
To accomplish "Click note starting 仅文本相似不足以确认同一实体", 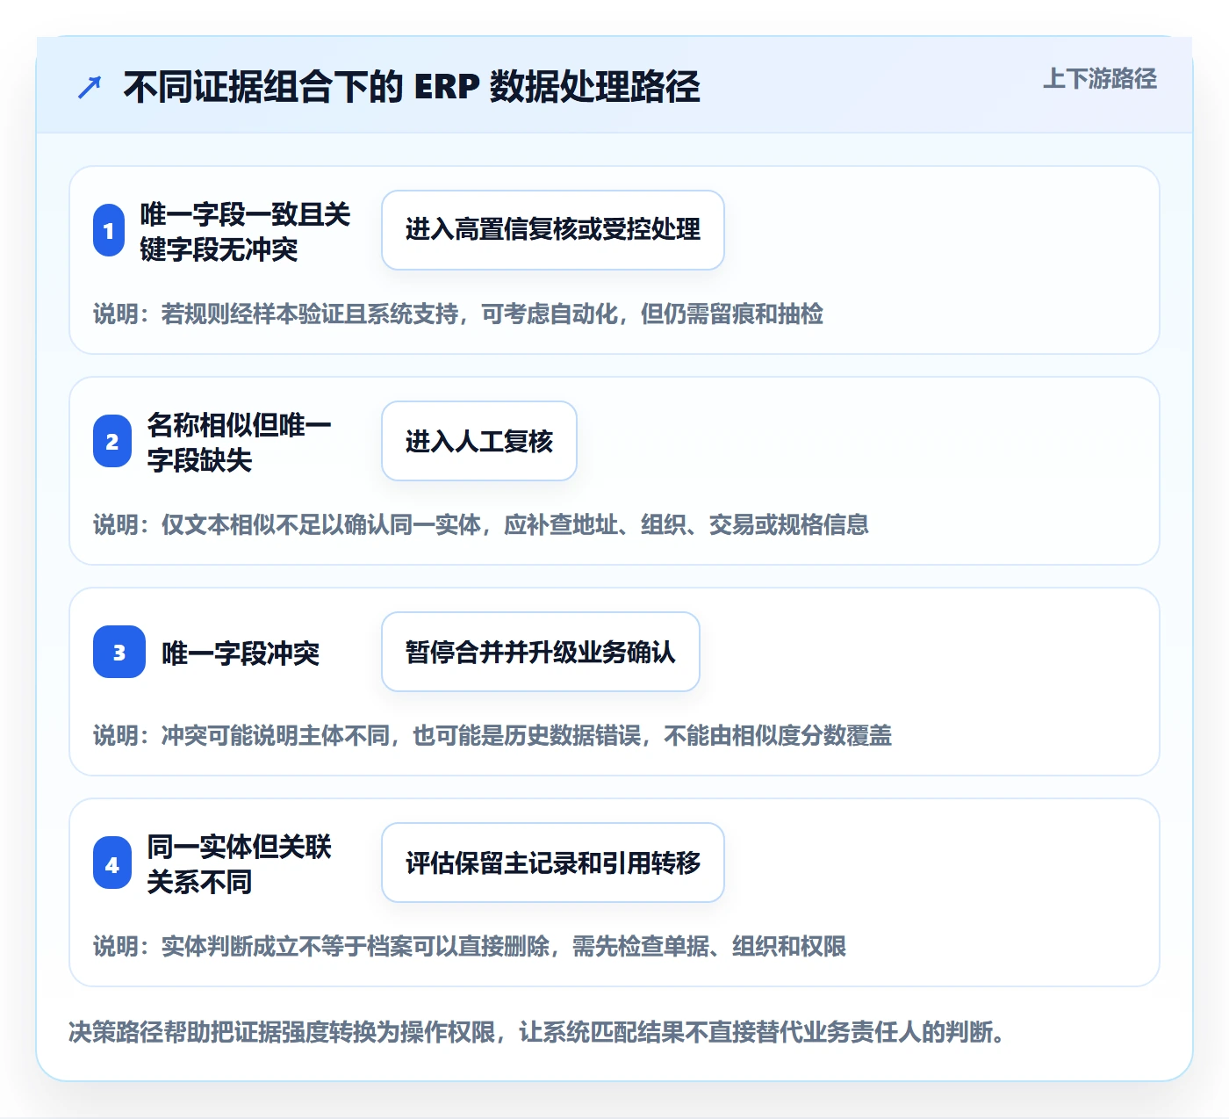I will tap(481, 524).
